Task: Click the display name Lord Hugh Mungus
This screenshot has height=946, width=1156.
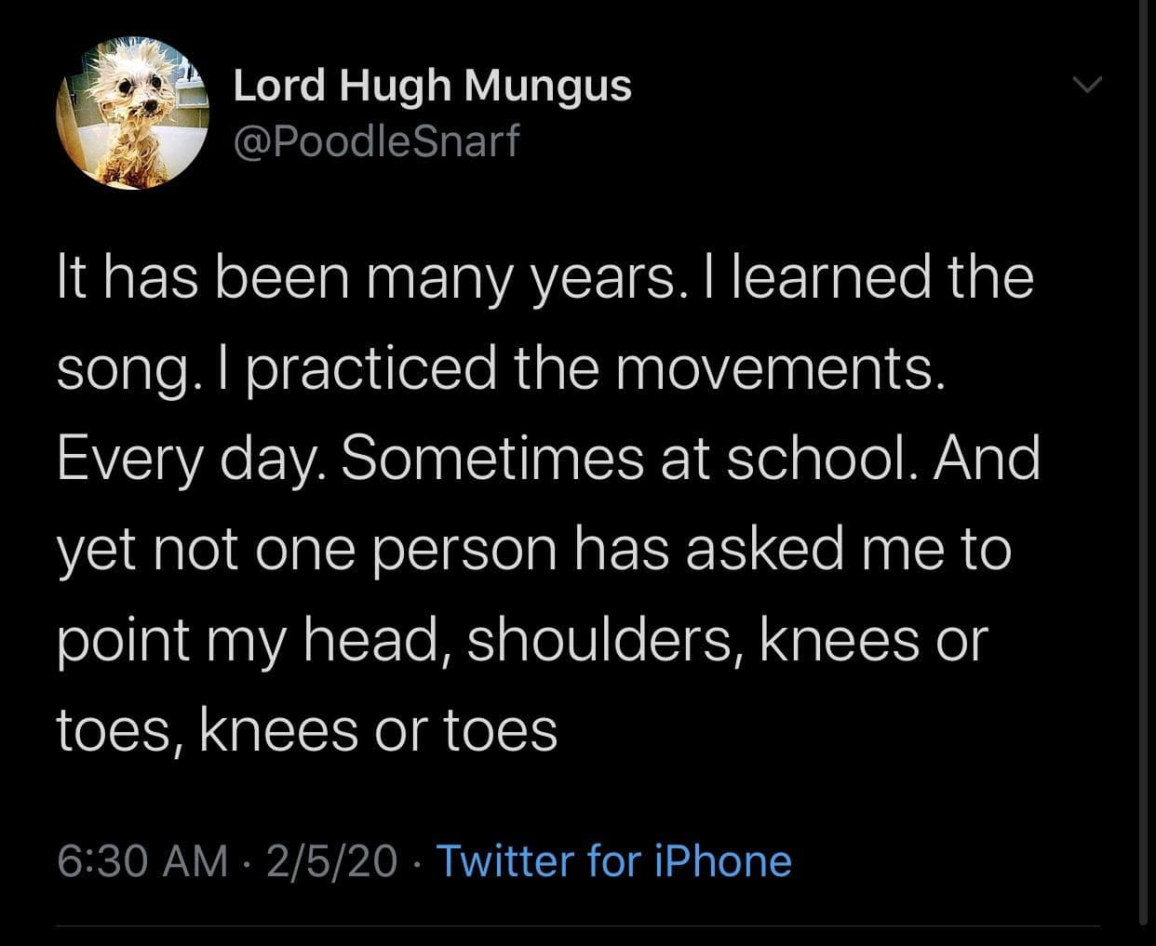Action: tap(432, 87)
